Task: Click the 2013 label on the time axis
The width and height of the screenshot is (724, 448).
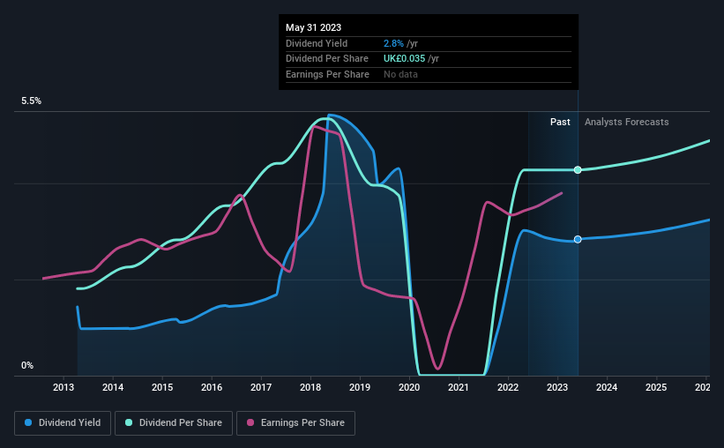Action: click(x=63, y=387)
